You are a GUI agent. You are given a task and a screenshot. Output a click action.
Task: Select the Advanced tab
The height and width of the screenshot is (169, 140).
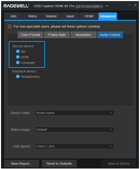[x=108, y=16]
